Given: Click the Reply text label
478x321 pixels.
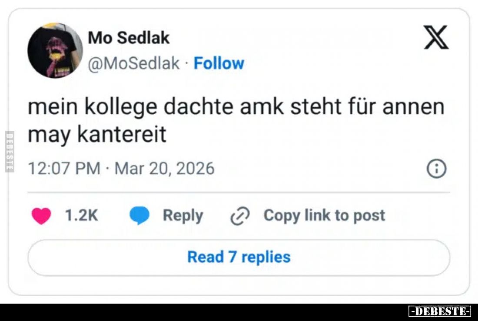Looking at the screenshot, I should pos(183,215).
